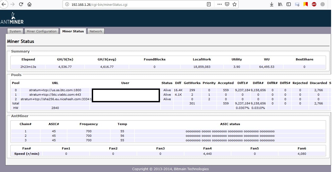This screenshot has width=334, height=172.
Task: Click the LocalWork value 18,859,083
Action: click(x=202, y=67)
